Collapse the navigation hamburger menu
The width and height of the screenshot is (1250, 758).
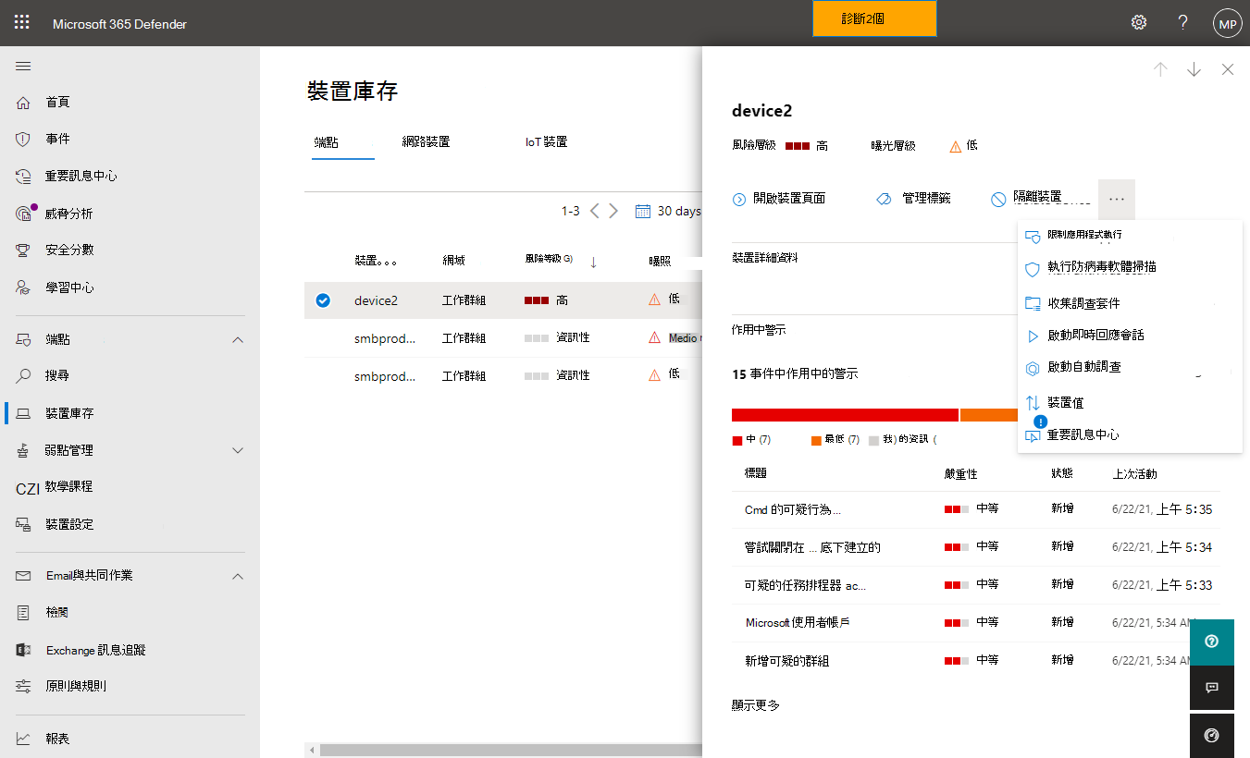pyautogui.click(x=24, y=66)
